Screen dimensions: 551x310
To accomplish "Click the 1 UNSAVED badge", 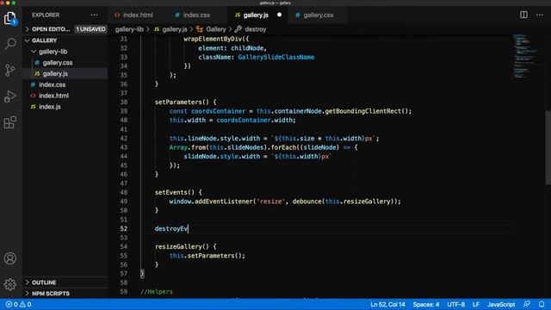I will pos(90,29).
